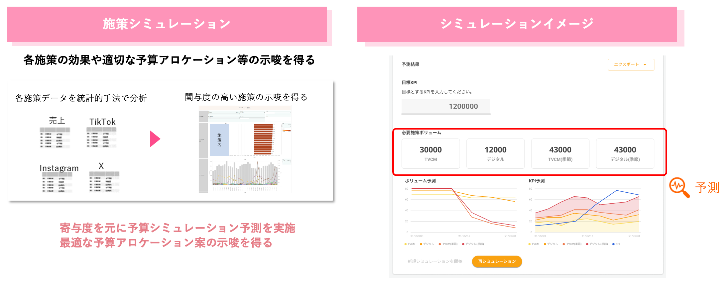The width and height of the screenshot is (726, 287).
Task: Select the 12000 デジタル volume card
Action: (x=495, y=153)
